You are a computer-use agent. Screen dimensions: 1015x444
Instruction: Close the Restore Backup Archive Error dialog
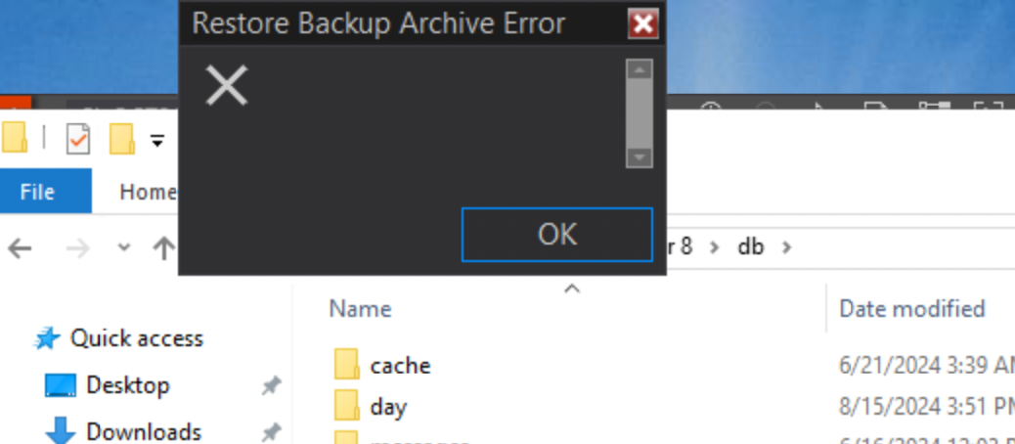click(642, 24)
